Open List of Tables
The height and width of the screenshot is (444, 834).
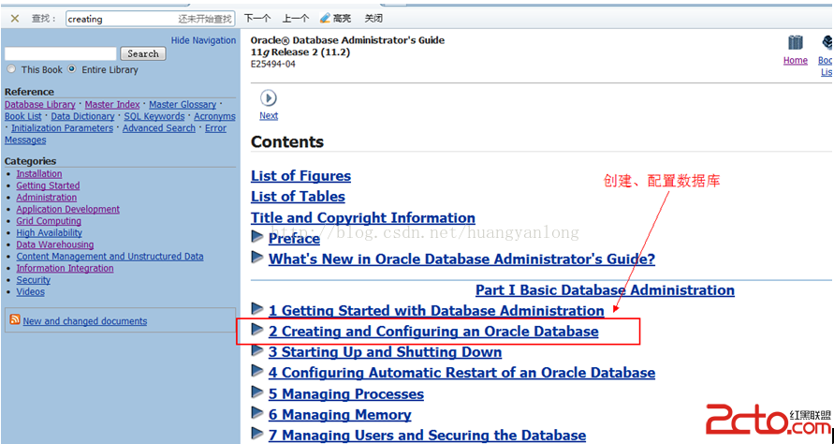coord(298,197)
